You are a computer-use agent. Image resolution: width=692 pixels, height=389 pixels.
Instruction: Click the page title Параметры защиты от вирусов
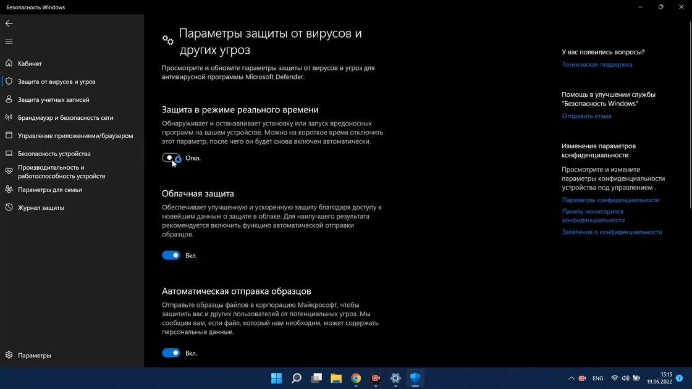[270, 41]
